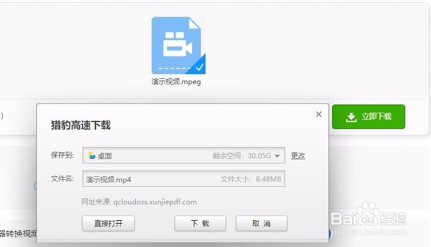
Task: Click the 演示视频.mpeg video file icon
Action: pos(179,46)
